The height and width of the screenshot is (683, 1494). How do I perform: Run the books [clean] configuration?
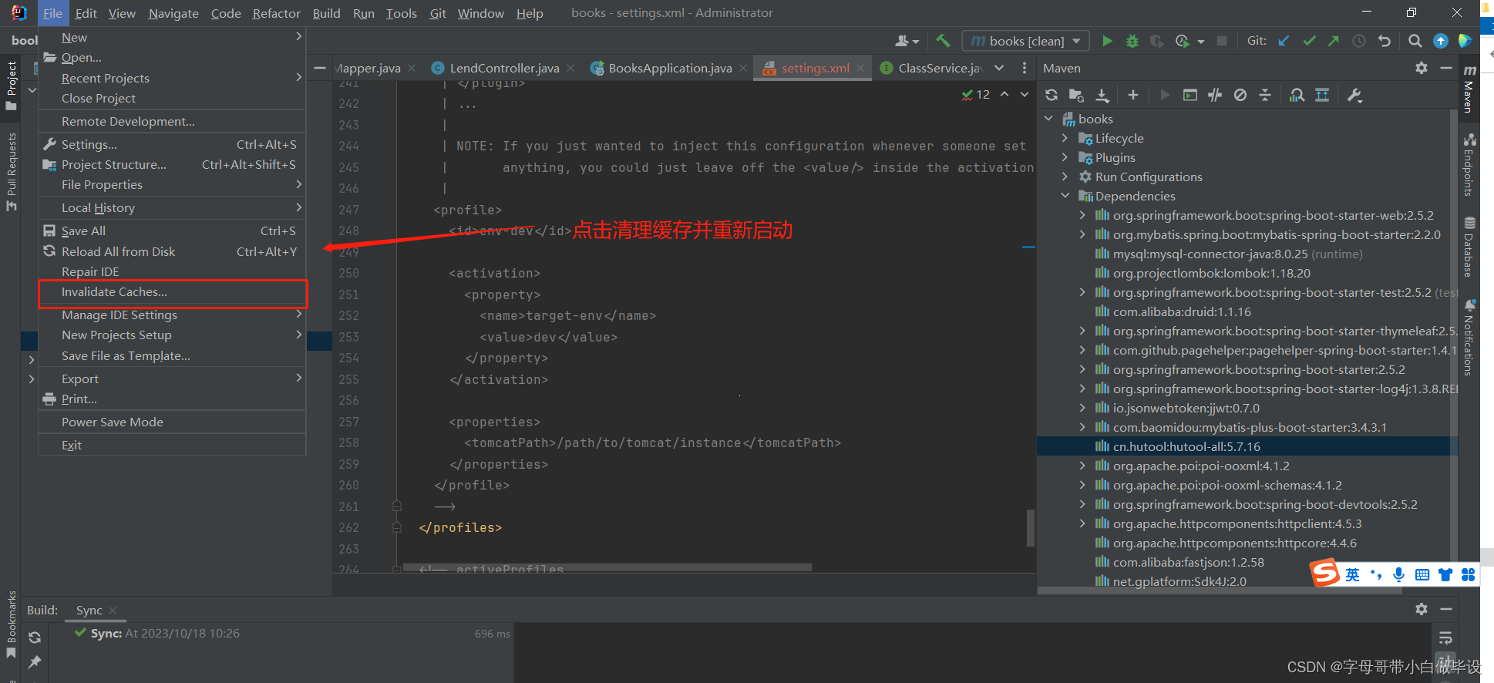pos(1108,41)
